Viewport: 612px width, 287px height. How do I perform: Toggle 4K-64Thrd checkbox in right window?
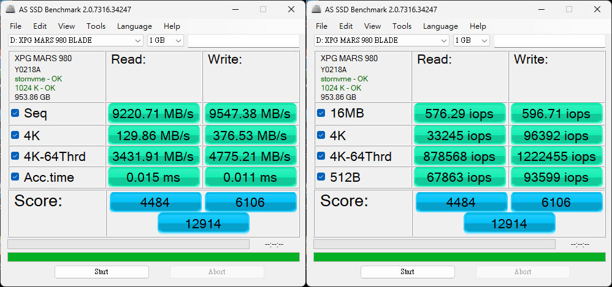(321, 156)
